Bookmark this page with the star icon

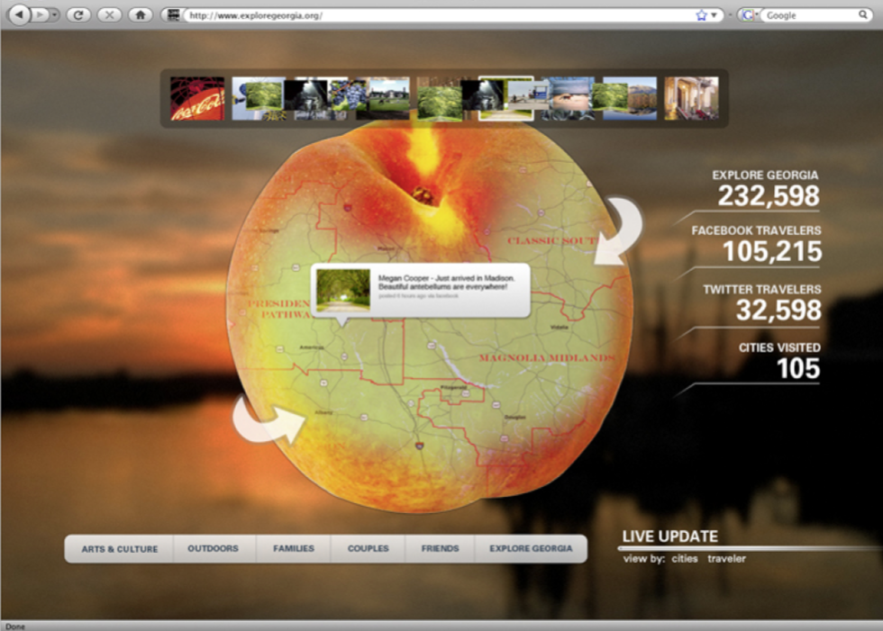click(x=702, y=15)
